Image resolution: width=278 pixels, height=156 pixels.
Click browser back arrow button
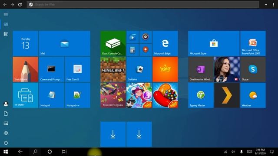click(x=5, y=5)
